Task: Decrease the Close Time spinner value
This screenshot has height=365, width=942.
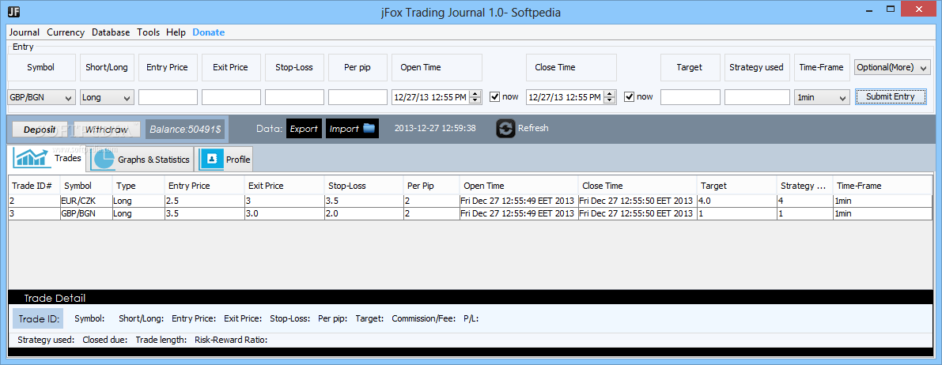Action: click(611, 101)
